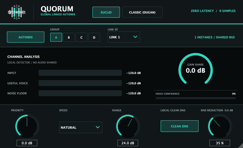The height and width of the screenshot is (148, 243).
Task: Click the LINK 1 combo box text
Action: (x=115, y=37)
